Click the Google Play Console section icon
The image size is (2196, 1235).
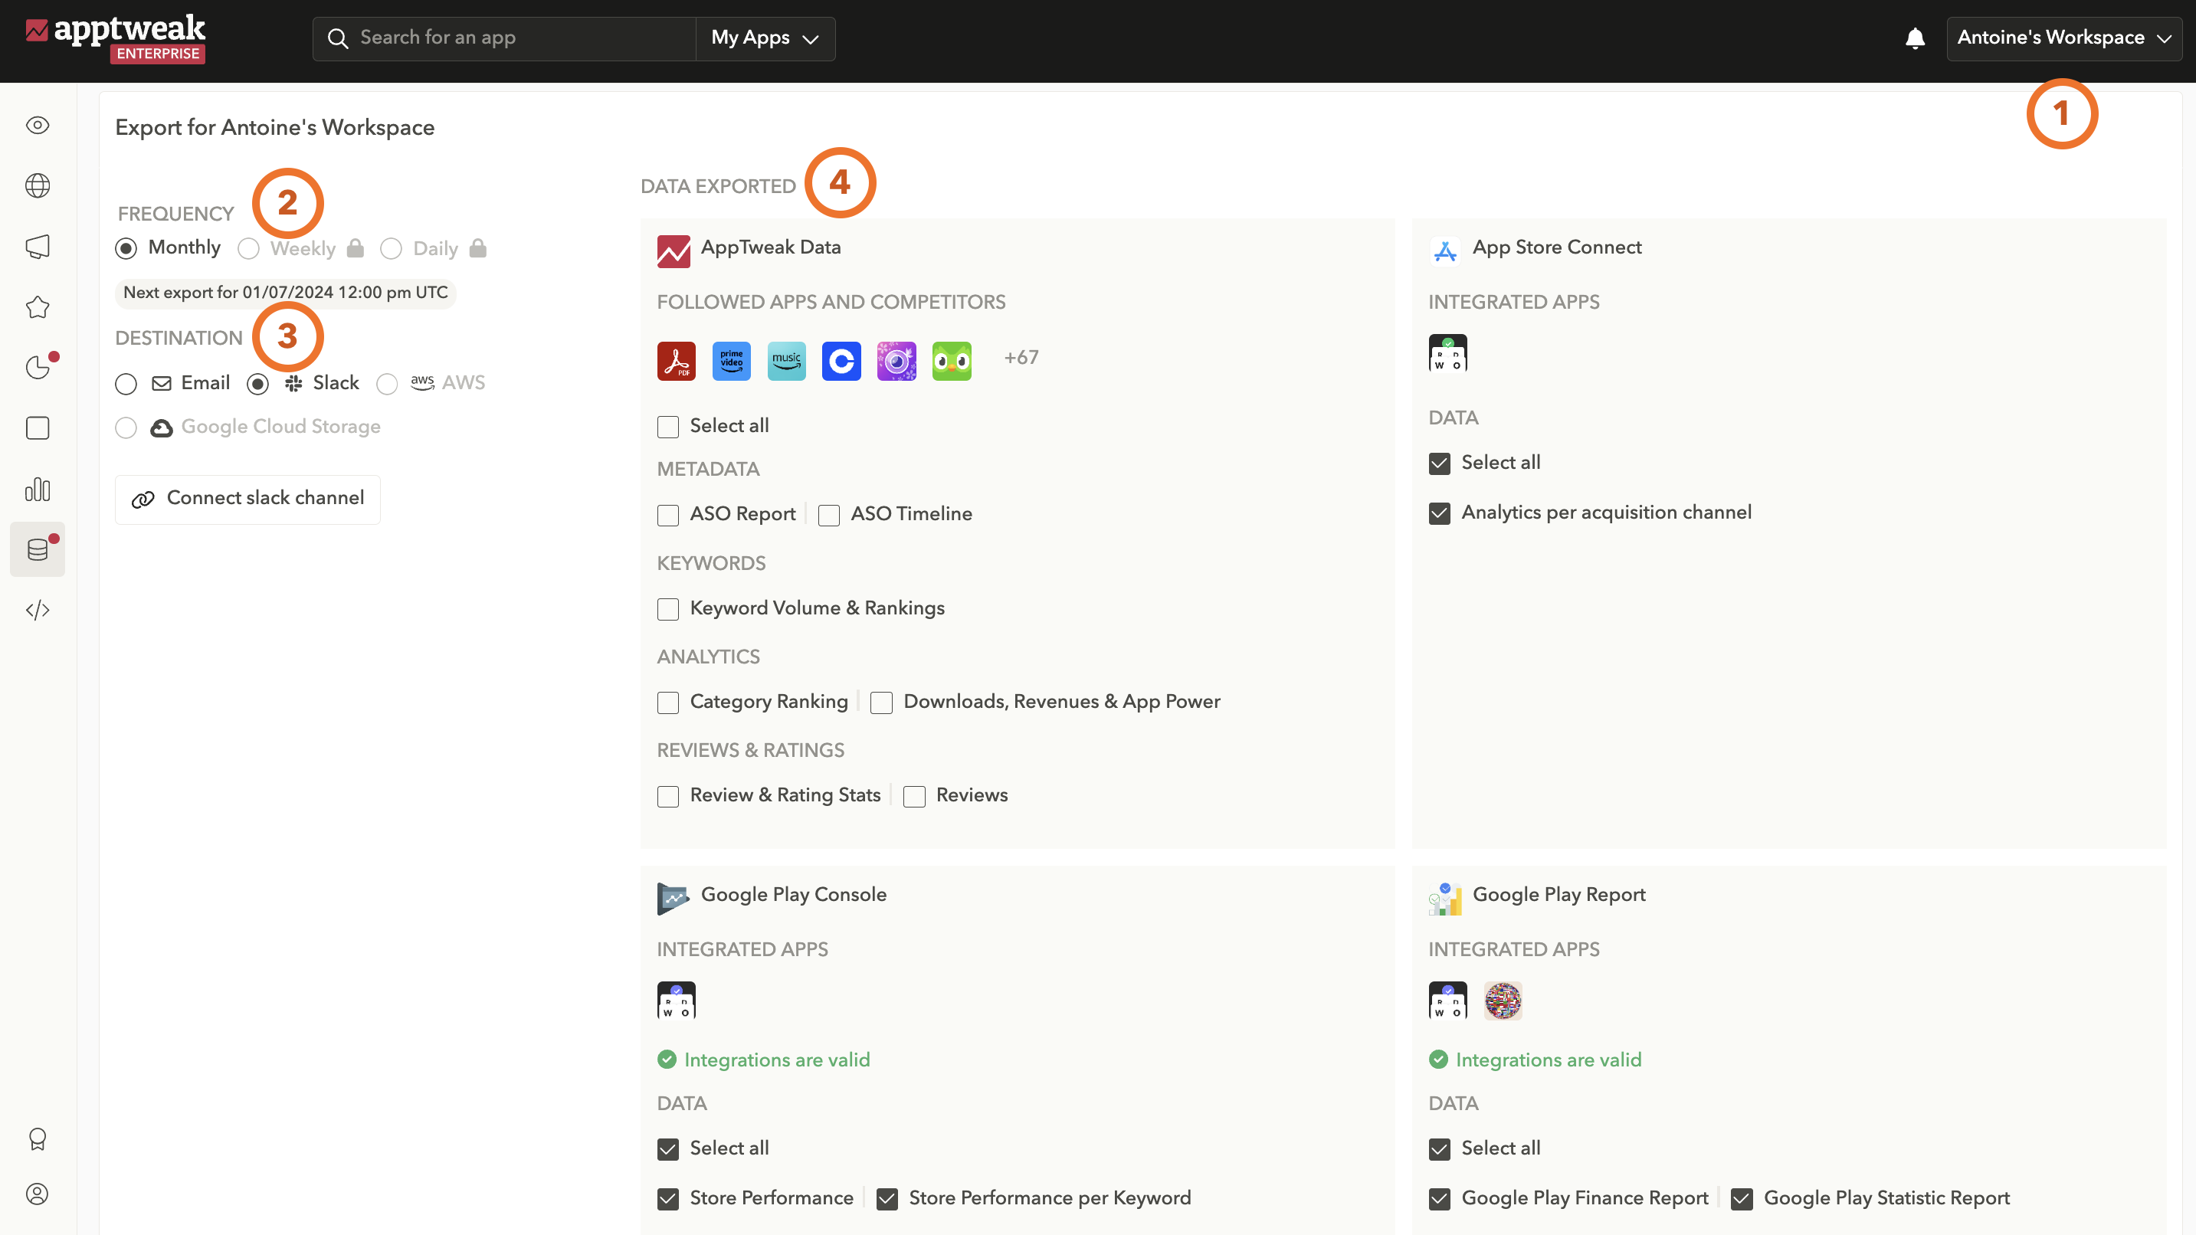[x=674, y=899]
